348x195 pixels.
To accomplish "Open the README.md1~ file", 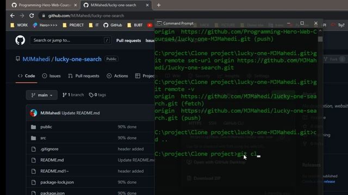I will (x=54, y=171).
